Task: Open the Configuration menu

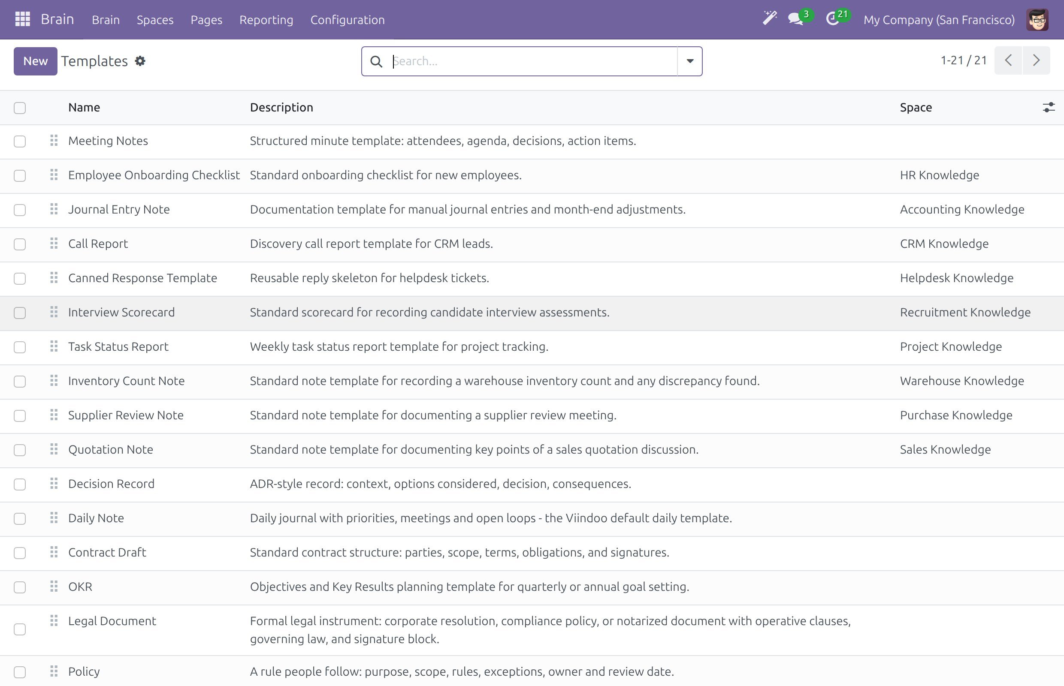Action: pyautogui.click(x=347, y=20)
